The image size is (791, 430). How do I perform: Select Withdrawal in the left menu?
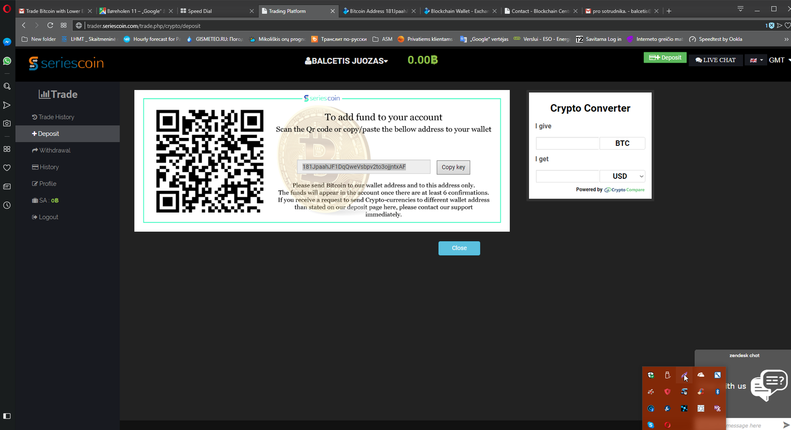pos(55,150)
